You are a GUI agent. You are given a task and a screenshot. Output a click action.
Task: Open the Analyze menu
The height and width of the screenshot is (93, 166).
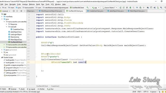[25, 4]
